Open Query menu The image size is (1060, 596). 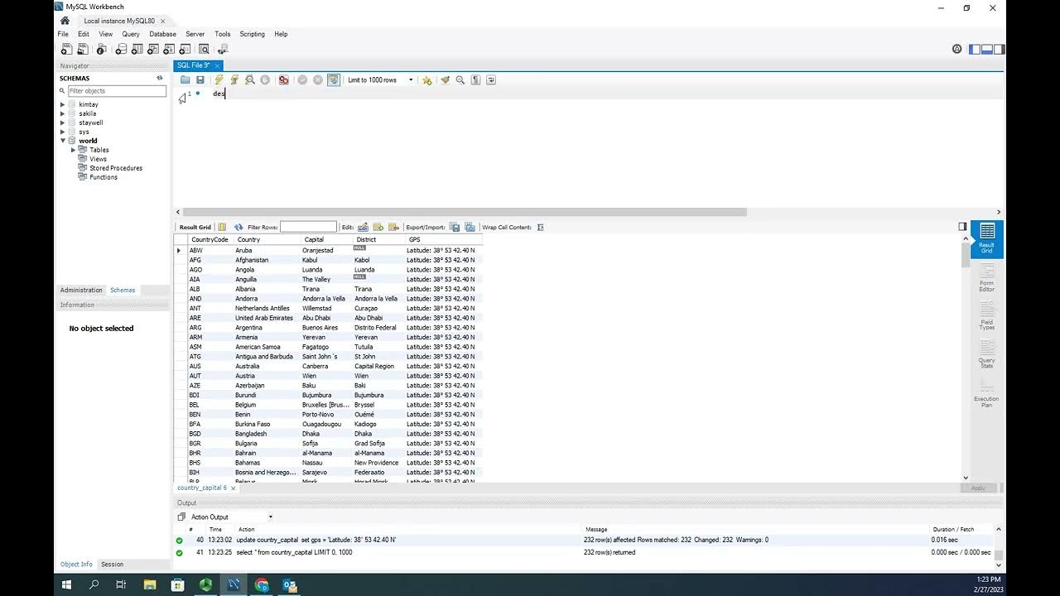point(131,34)
